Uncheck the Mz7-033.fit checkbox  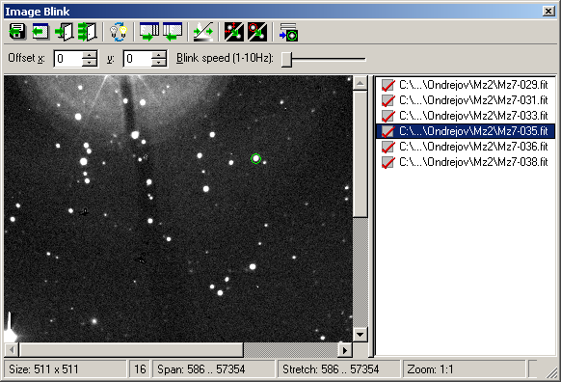click(x=387, y=116)
